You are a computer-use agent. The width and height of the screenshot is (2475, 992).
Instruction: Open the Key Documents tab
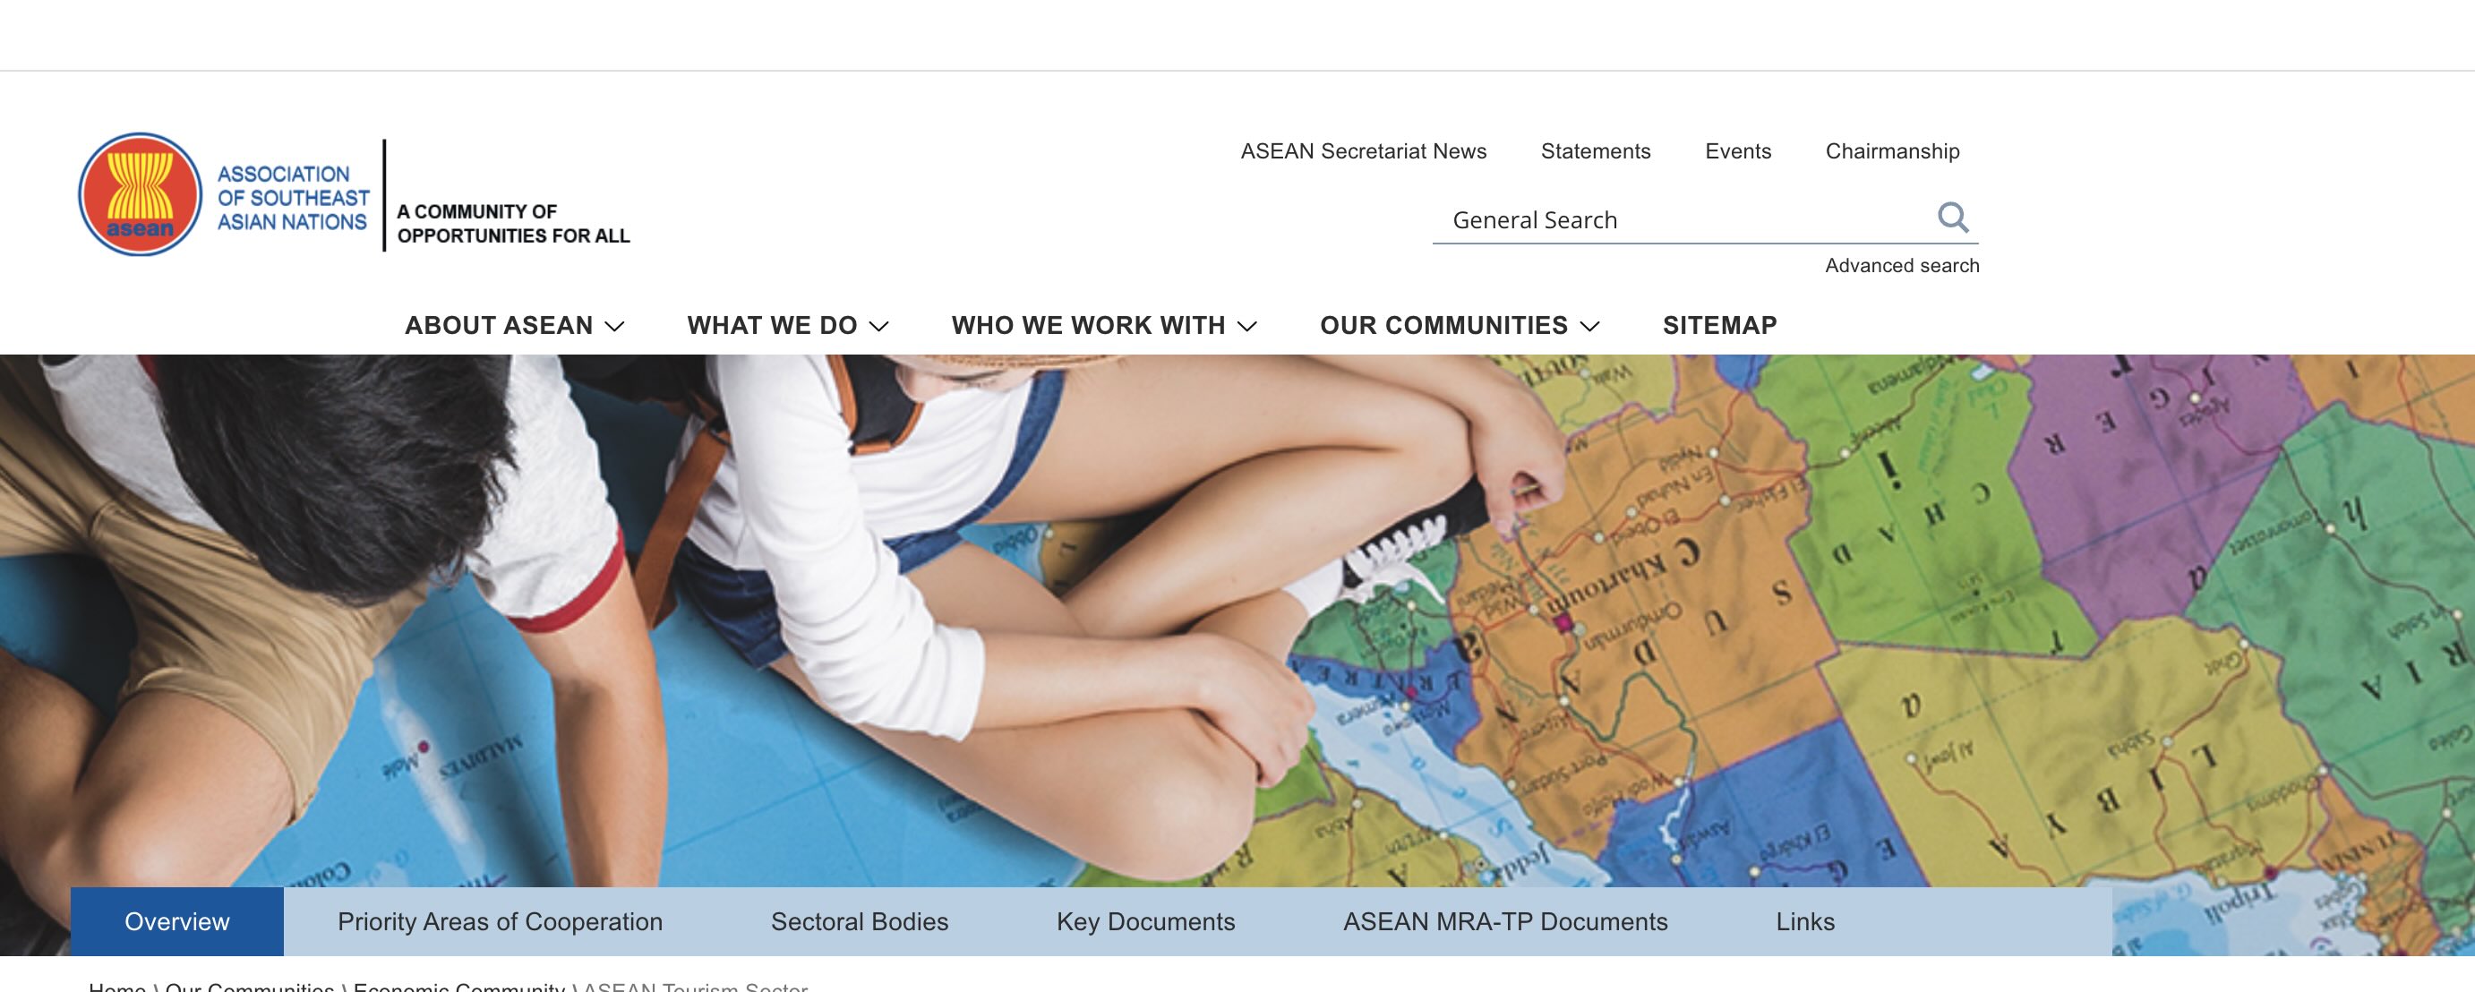pos(1145,922)
